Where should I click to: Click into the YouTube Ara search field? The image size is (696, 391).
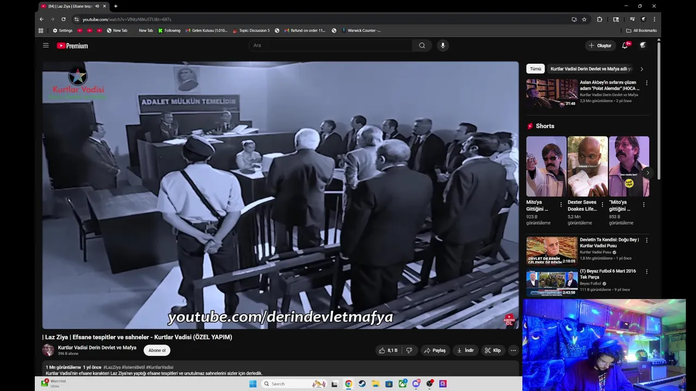pyautogui.click(x=331, y=46)
